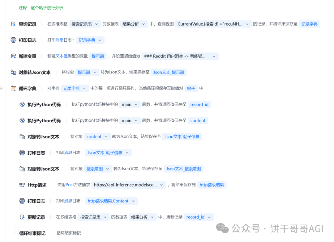334x242 pixels.
Task: Click the printer icon of the http请求结果.Content log step
Action: pyautogui.click(x=22, y=201)
